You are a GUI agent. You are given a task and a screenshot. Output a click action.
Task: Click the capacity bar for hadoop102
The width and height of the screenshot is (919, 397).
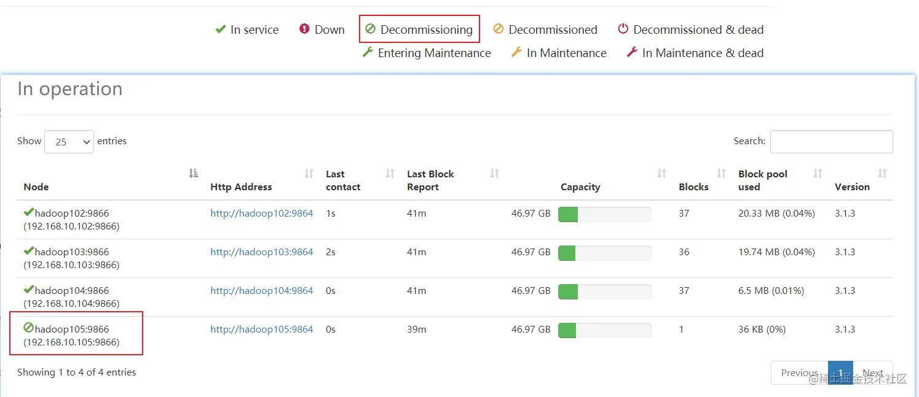(604, 214)
